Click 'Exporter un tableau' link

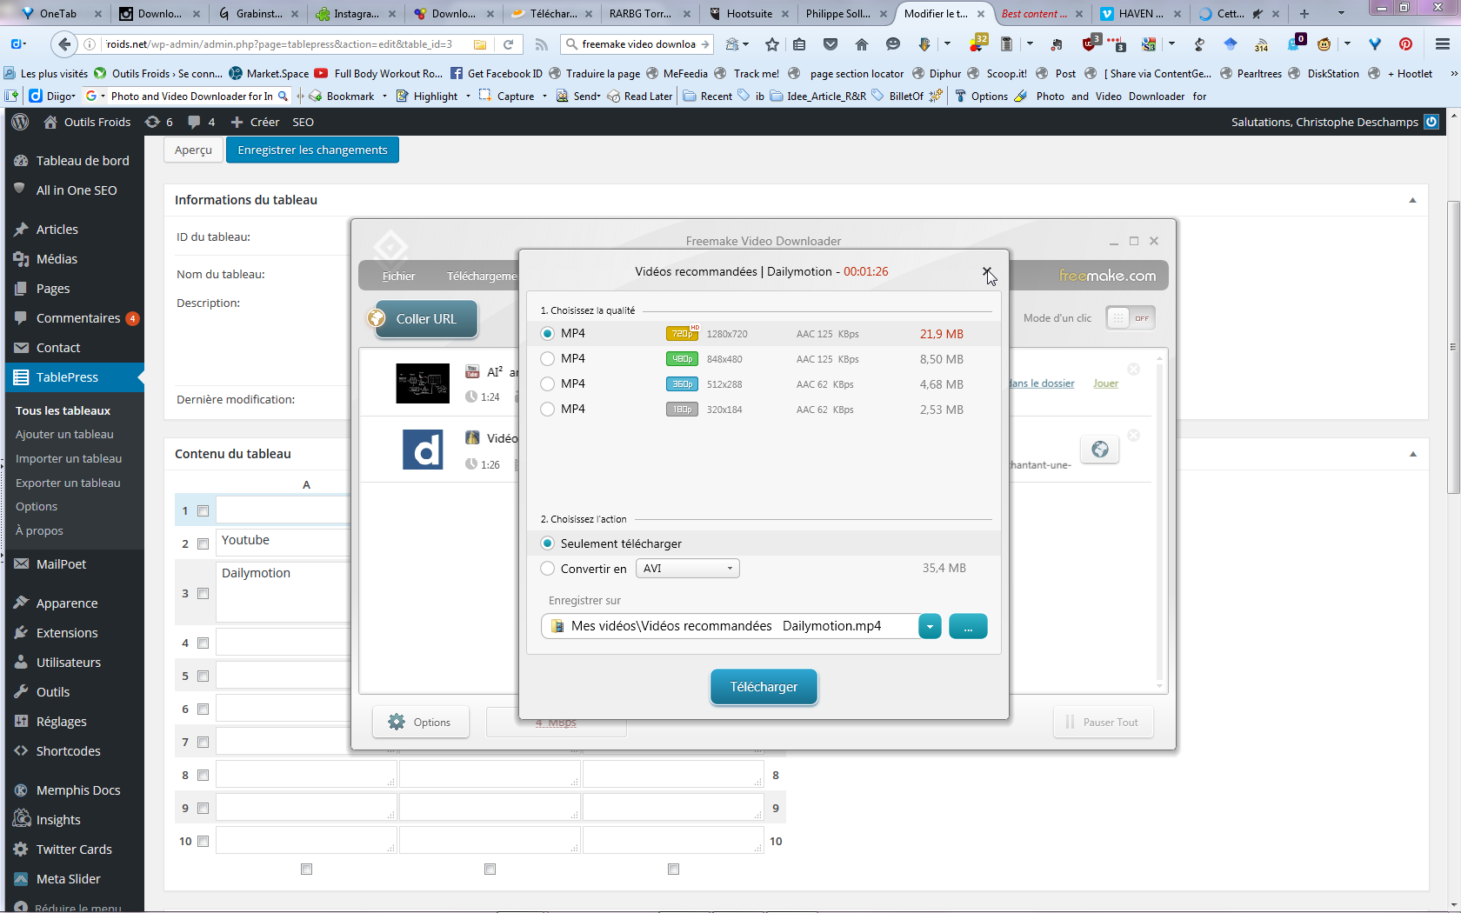(x=68, y=483)
